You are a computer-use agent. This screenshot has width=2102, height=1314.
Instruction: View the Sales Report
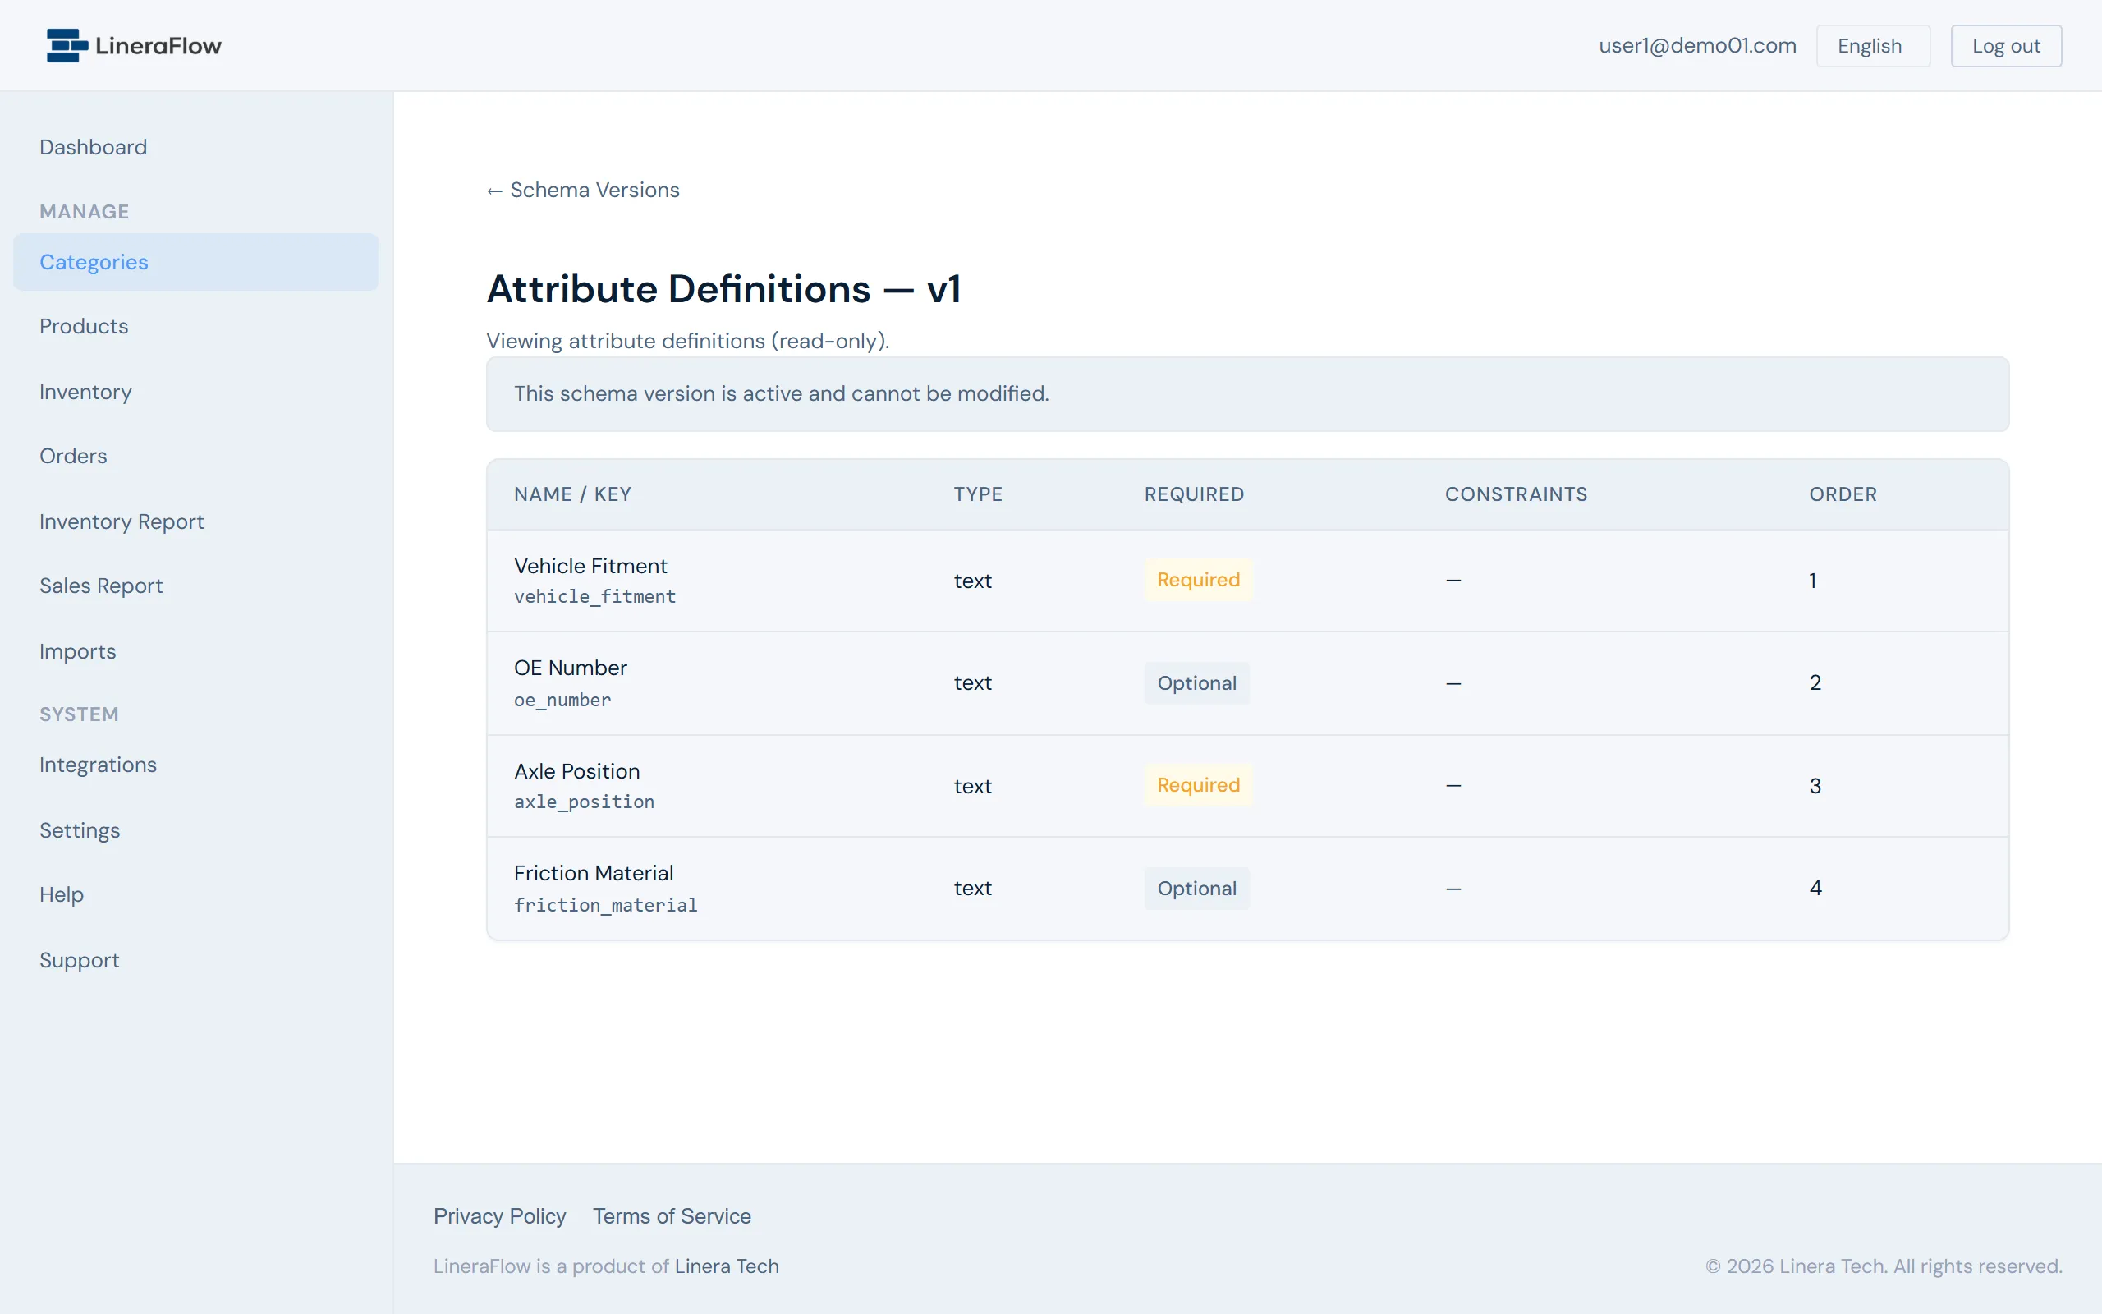point(101,586)
